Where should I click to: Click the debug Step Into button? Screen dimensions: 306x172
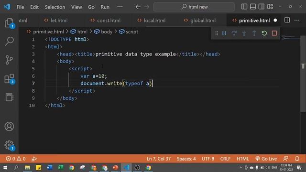(244, 33)
